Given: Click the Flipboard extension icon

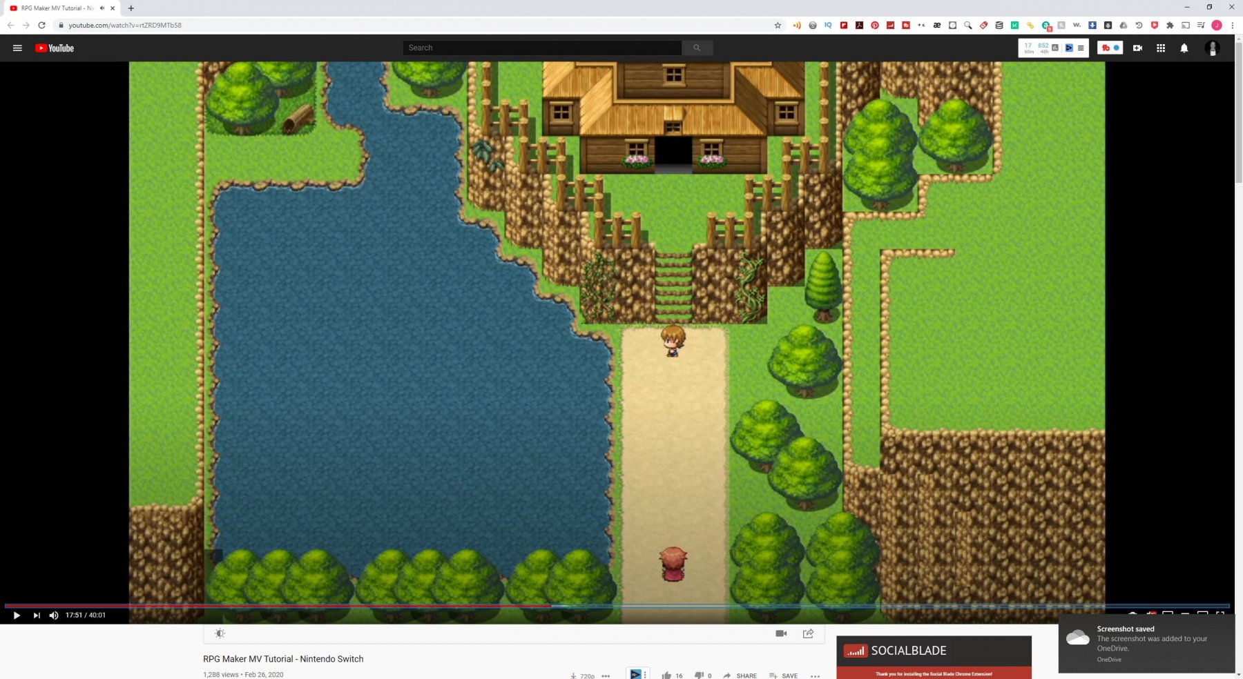Looking at the screenshot, I should (844, 25).
